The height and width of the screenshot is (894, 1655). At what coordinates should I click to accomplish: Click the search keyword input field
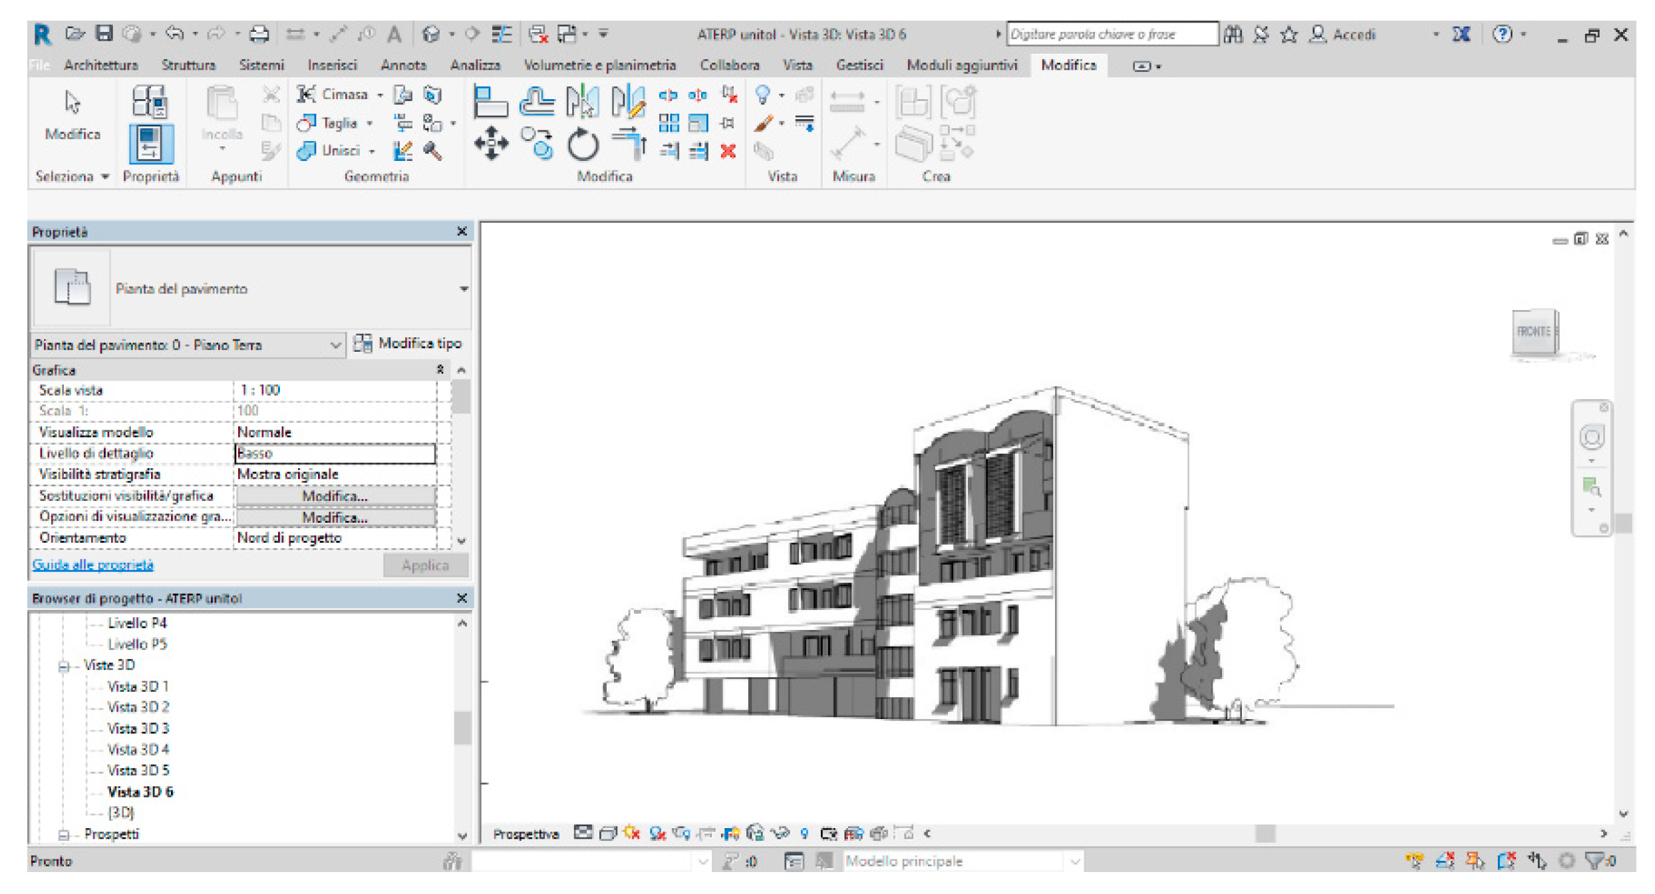point(1111,34)
